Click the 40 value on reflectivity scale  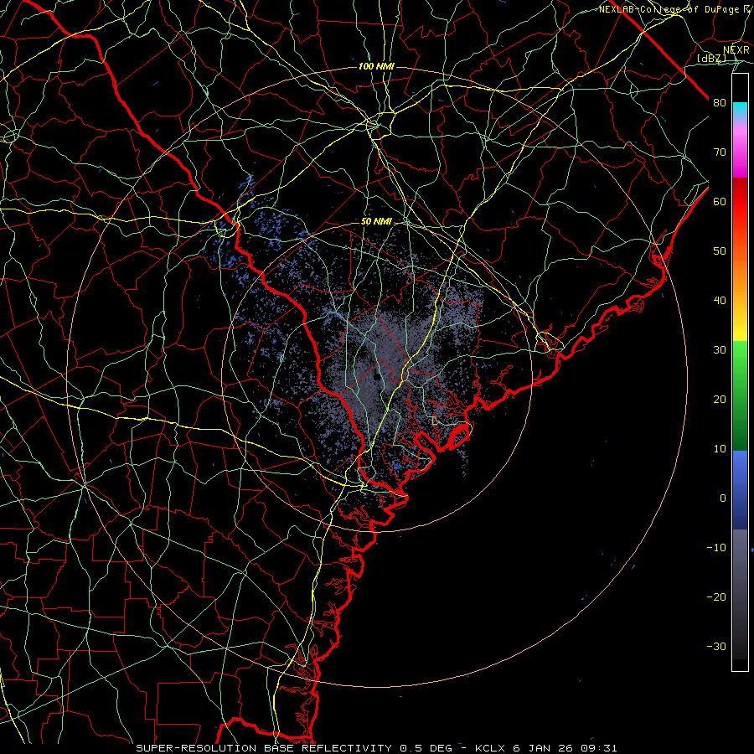pos(720,301)
